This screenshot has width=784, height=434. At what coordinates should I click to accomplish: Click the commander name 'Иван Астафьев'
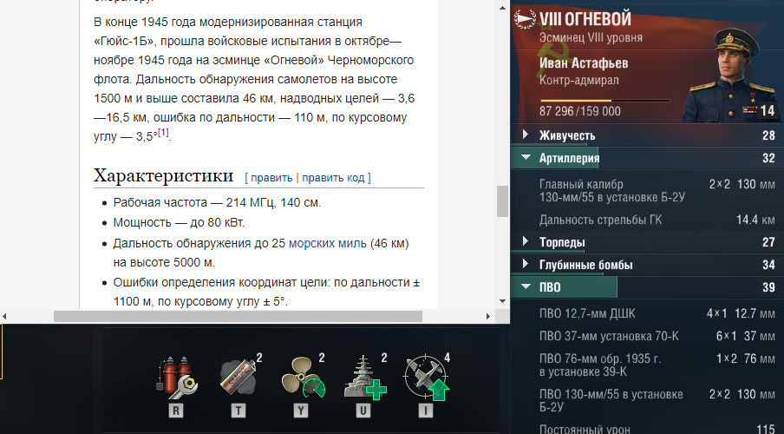click(x=584, y=63)
